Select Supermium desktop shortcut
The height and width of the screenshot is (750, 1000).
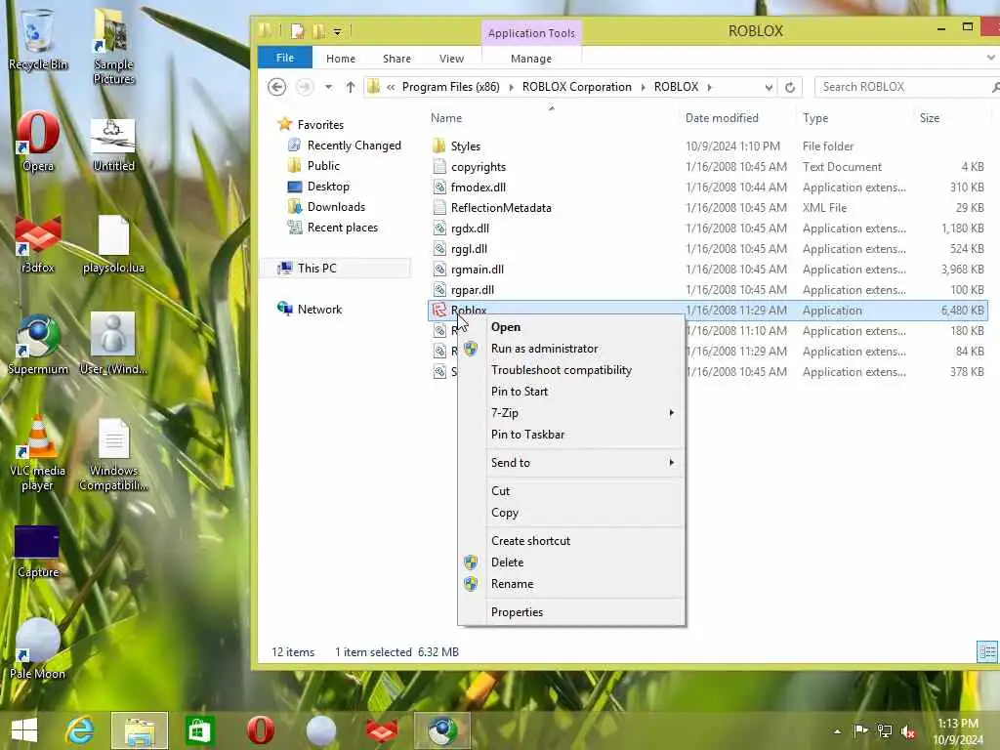pyautogui.click(x=38, y=345)
